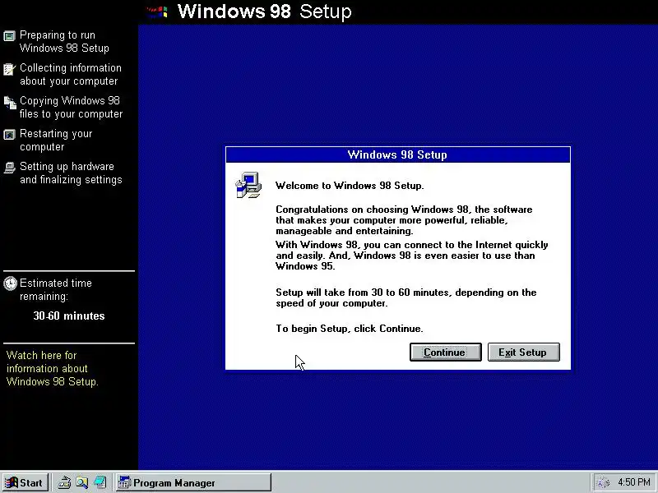Viewport: 658px width, 493px height.
Task: Click 'Setting up hardware and finalizing settings' text
Action: (71, 173)
